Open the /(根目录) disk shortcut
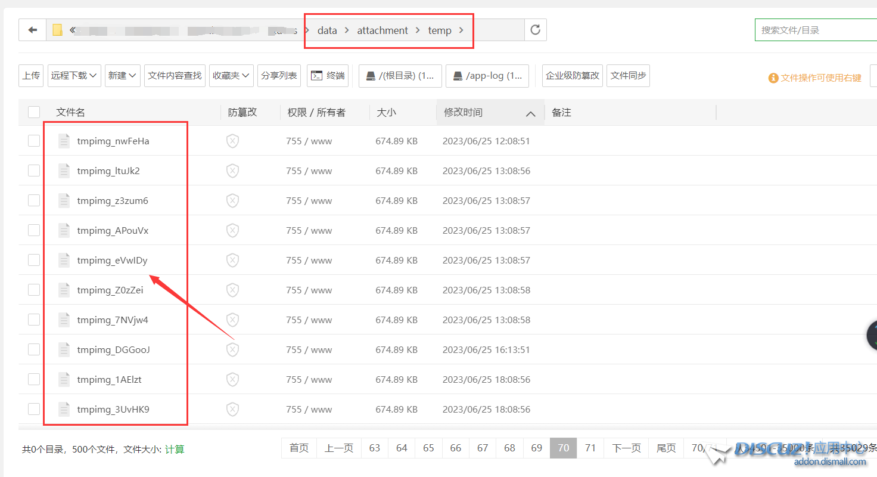Screen dimensions: 877x477 tap(400, 76)
